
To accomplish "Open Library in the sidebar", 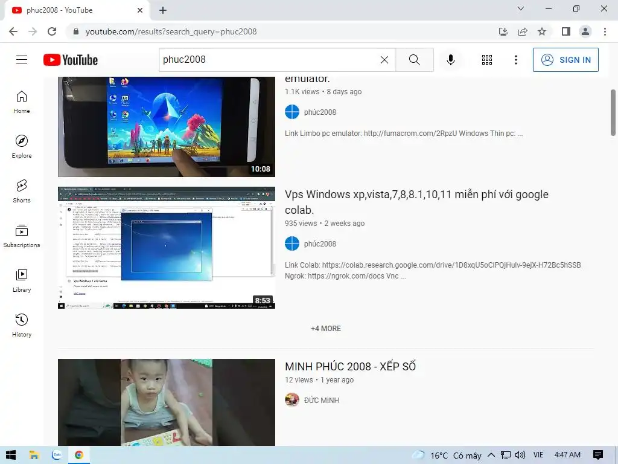I will [x=22, y=280].
